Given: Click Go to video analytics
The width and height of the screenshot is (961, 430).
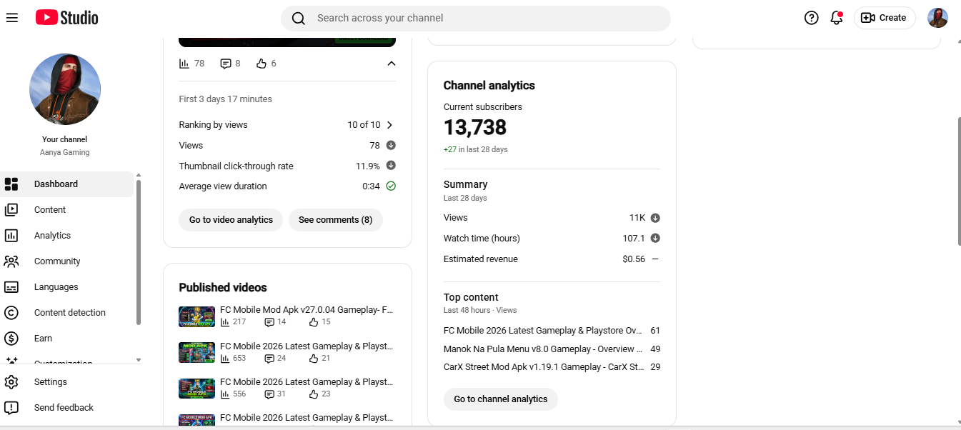Looking at the screenshot, I should [231, 220].
